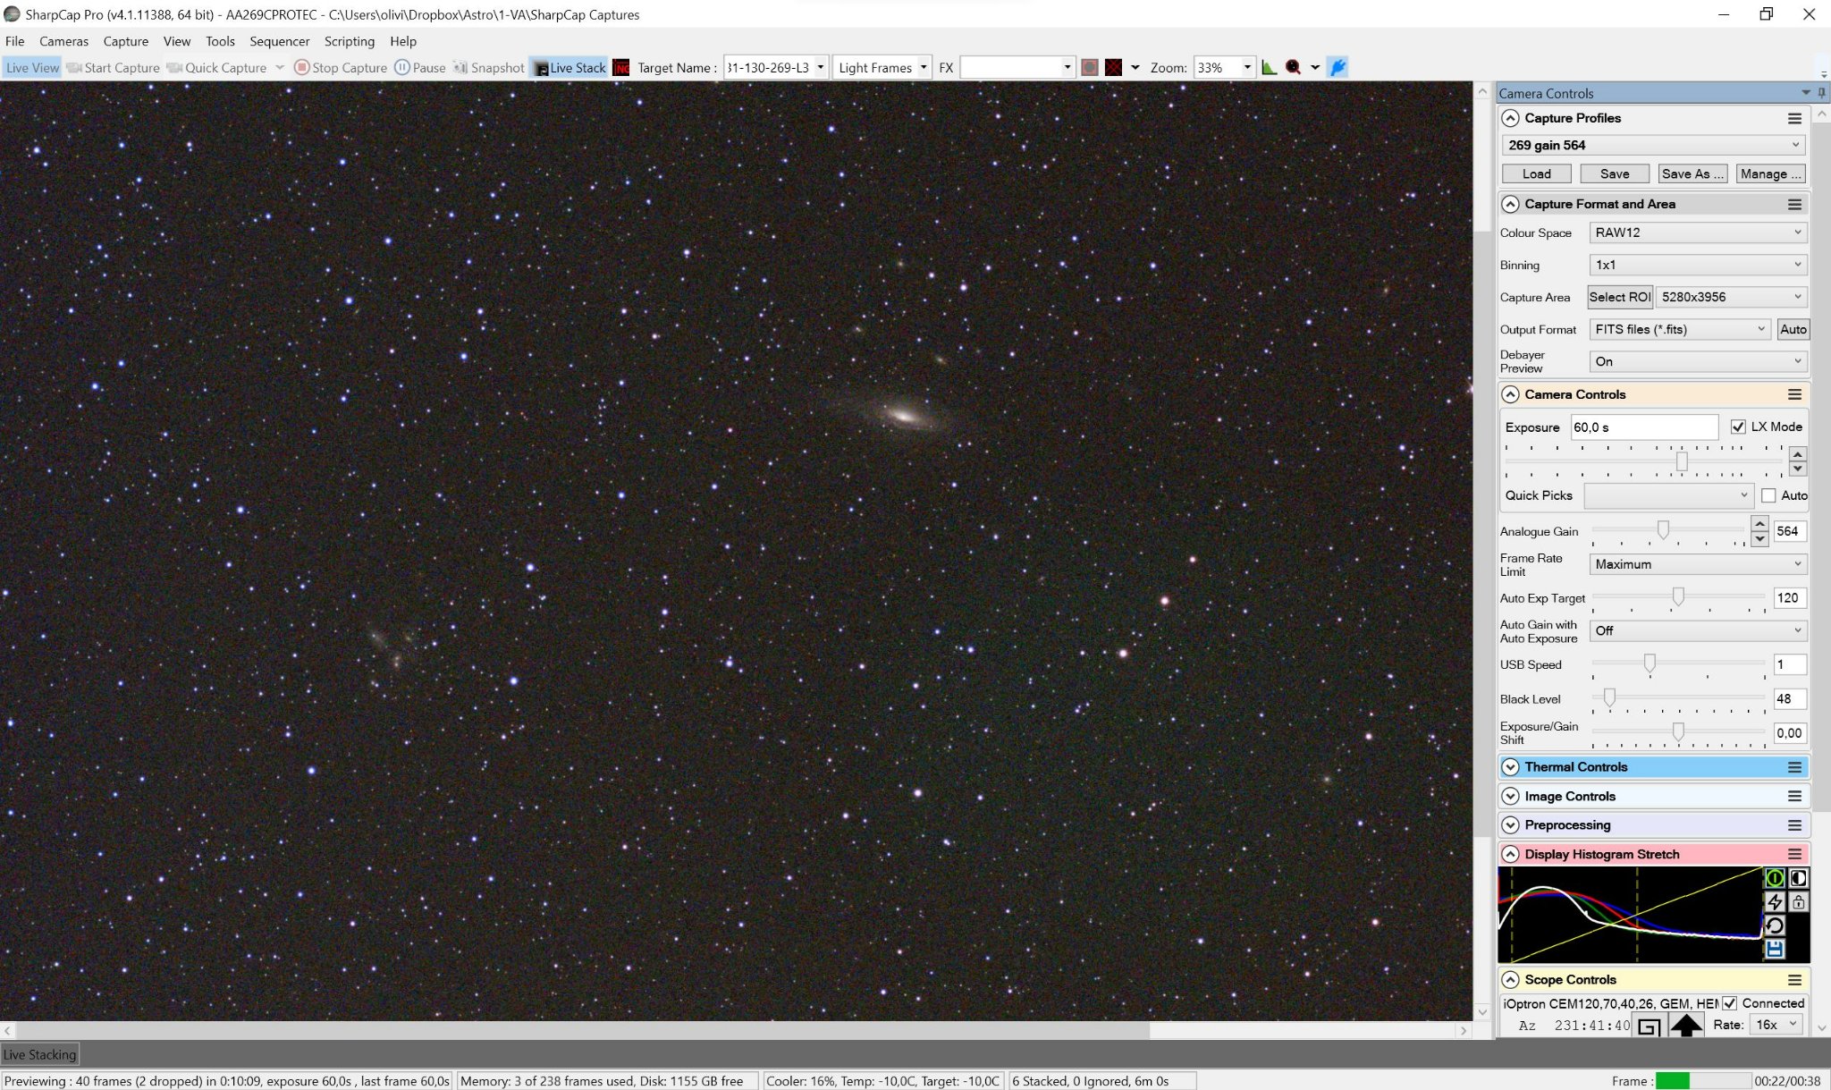
Task: Click the focus assistant magnifier icon
Action: pos(1293,68)
